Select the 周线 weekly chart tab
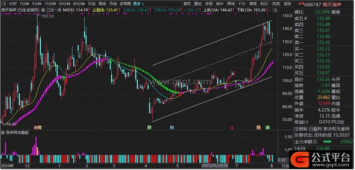Screen dimensions: 355x170 102,4
